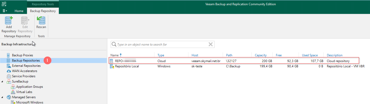Sort repositories by Capacity column
Image resolution: width=370 pixels, height=104 pixels.
pos(261,55)
